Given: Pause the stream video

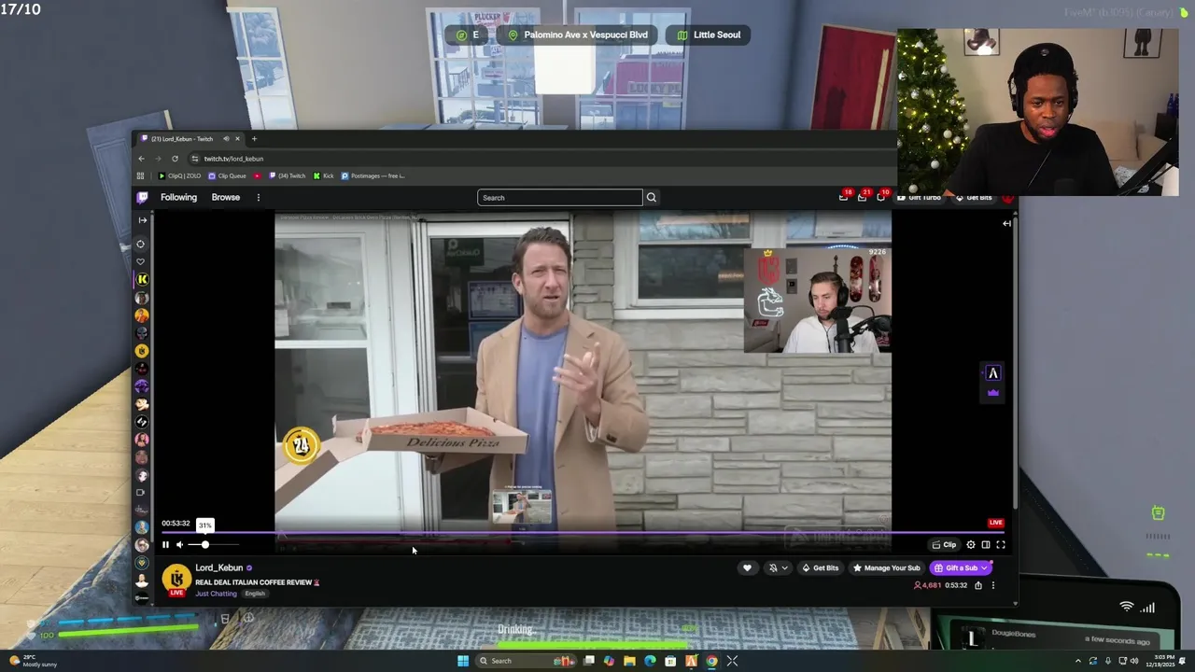Looking at the screenshot, I should point(166,545).
